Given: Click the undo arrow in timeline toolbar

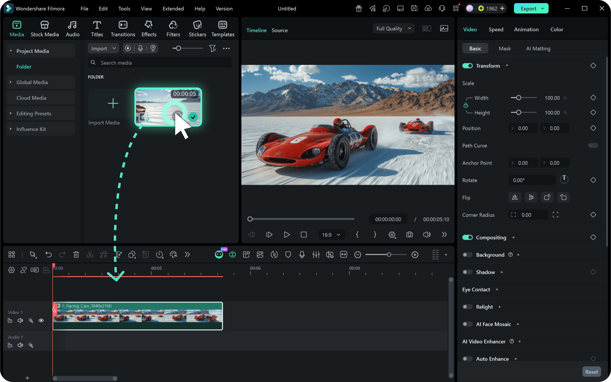Looking at the screenshot, I should 48,255.
